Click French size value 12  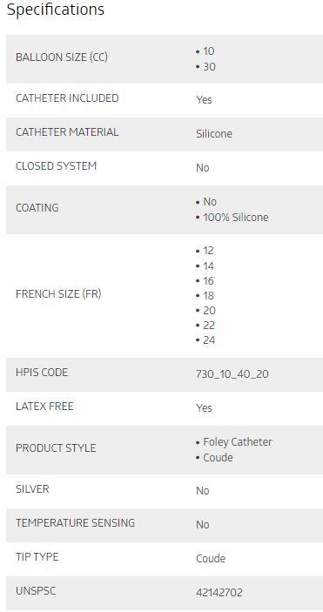pos(209,251)
